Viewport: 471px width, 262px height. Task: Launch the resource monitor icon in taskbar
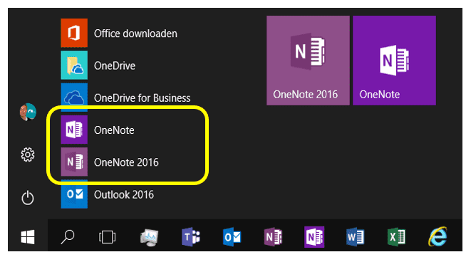point(150,237)
